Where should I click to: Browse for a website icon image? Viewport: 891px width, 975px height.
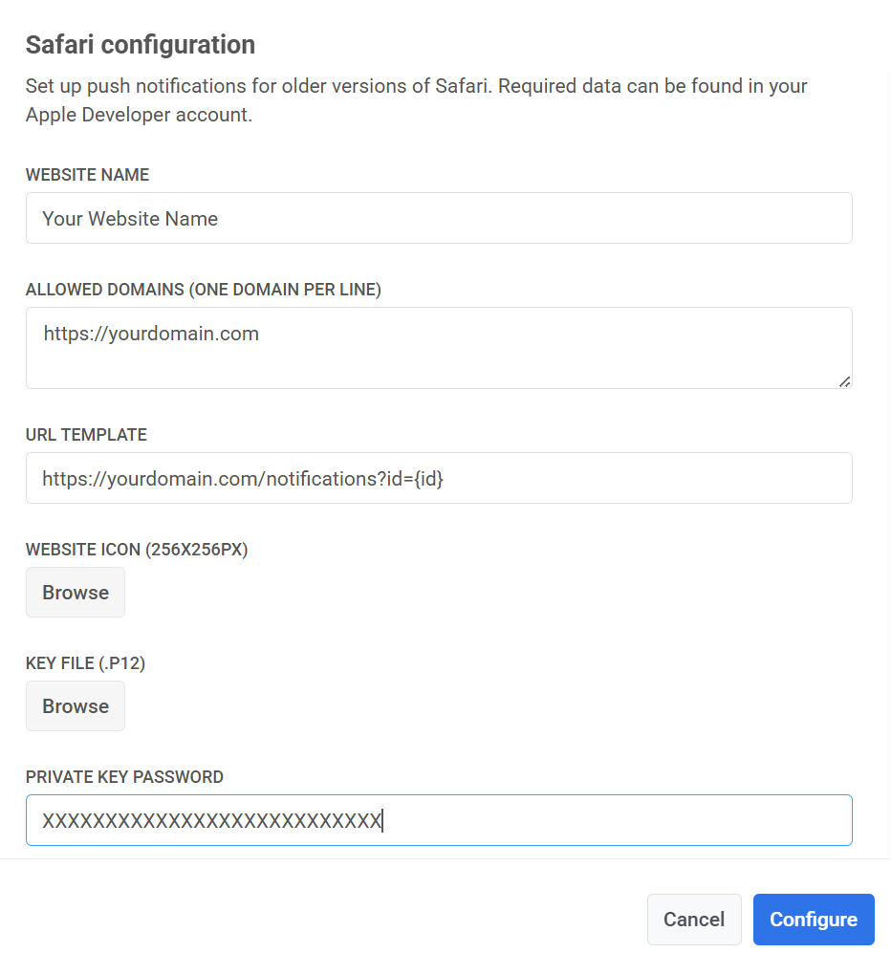tap(75, 592)
